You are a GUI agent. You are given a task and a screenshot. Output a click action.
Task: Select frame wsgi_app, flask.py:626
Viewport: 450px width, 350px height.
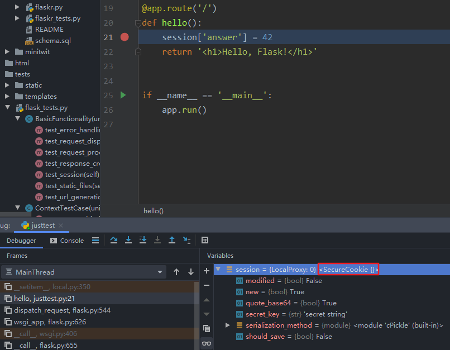coord(98,322)
